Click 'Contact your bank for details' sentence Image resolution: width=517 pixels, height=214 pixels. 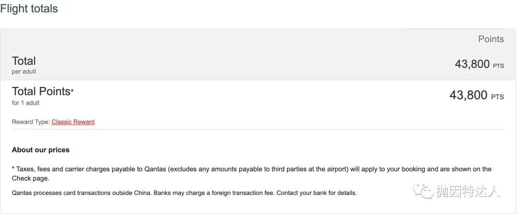[x=313, y=193]
